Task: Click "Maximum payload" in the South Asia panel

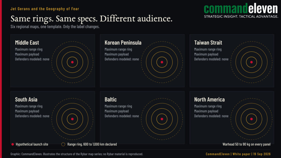Action: click(x=27, y=111)
